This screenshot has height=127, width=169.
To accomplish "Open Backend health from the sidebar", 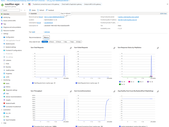I will tap(10, 103).
